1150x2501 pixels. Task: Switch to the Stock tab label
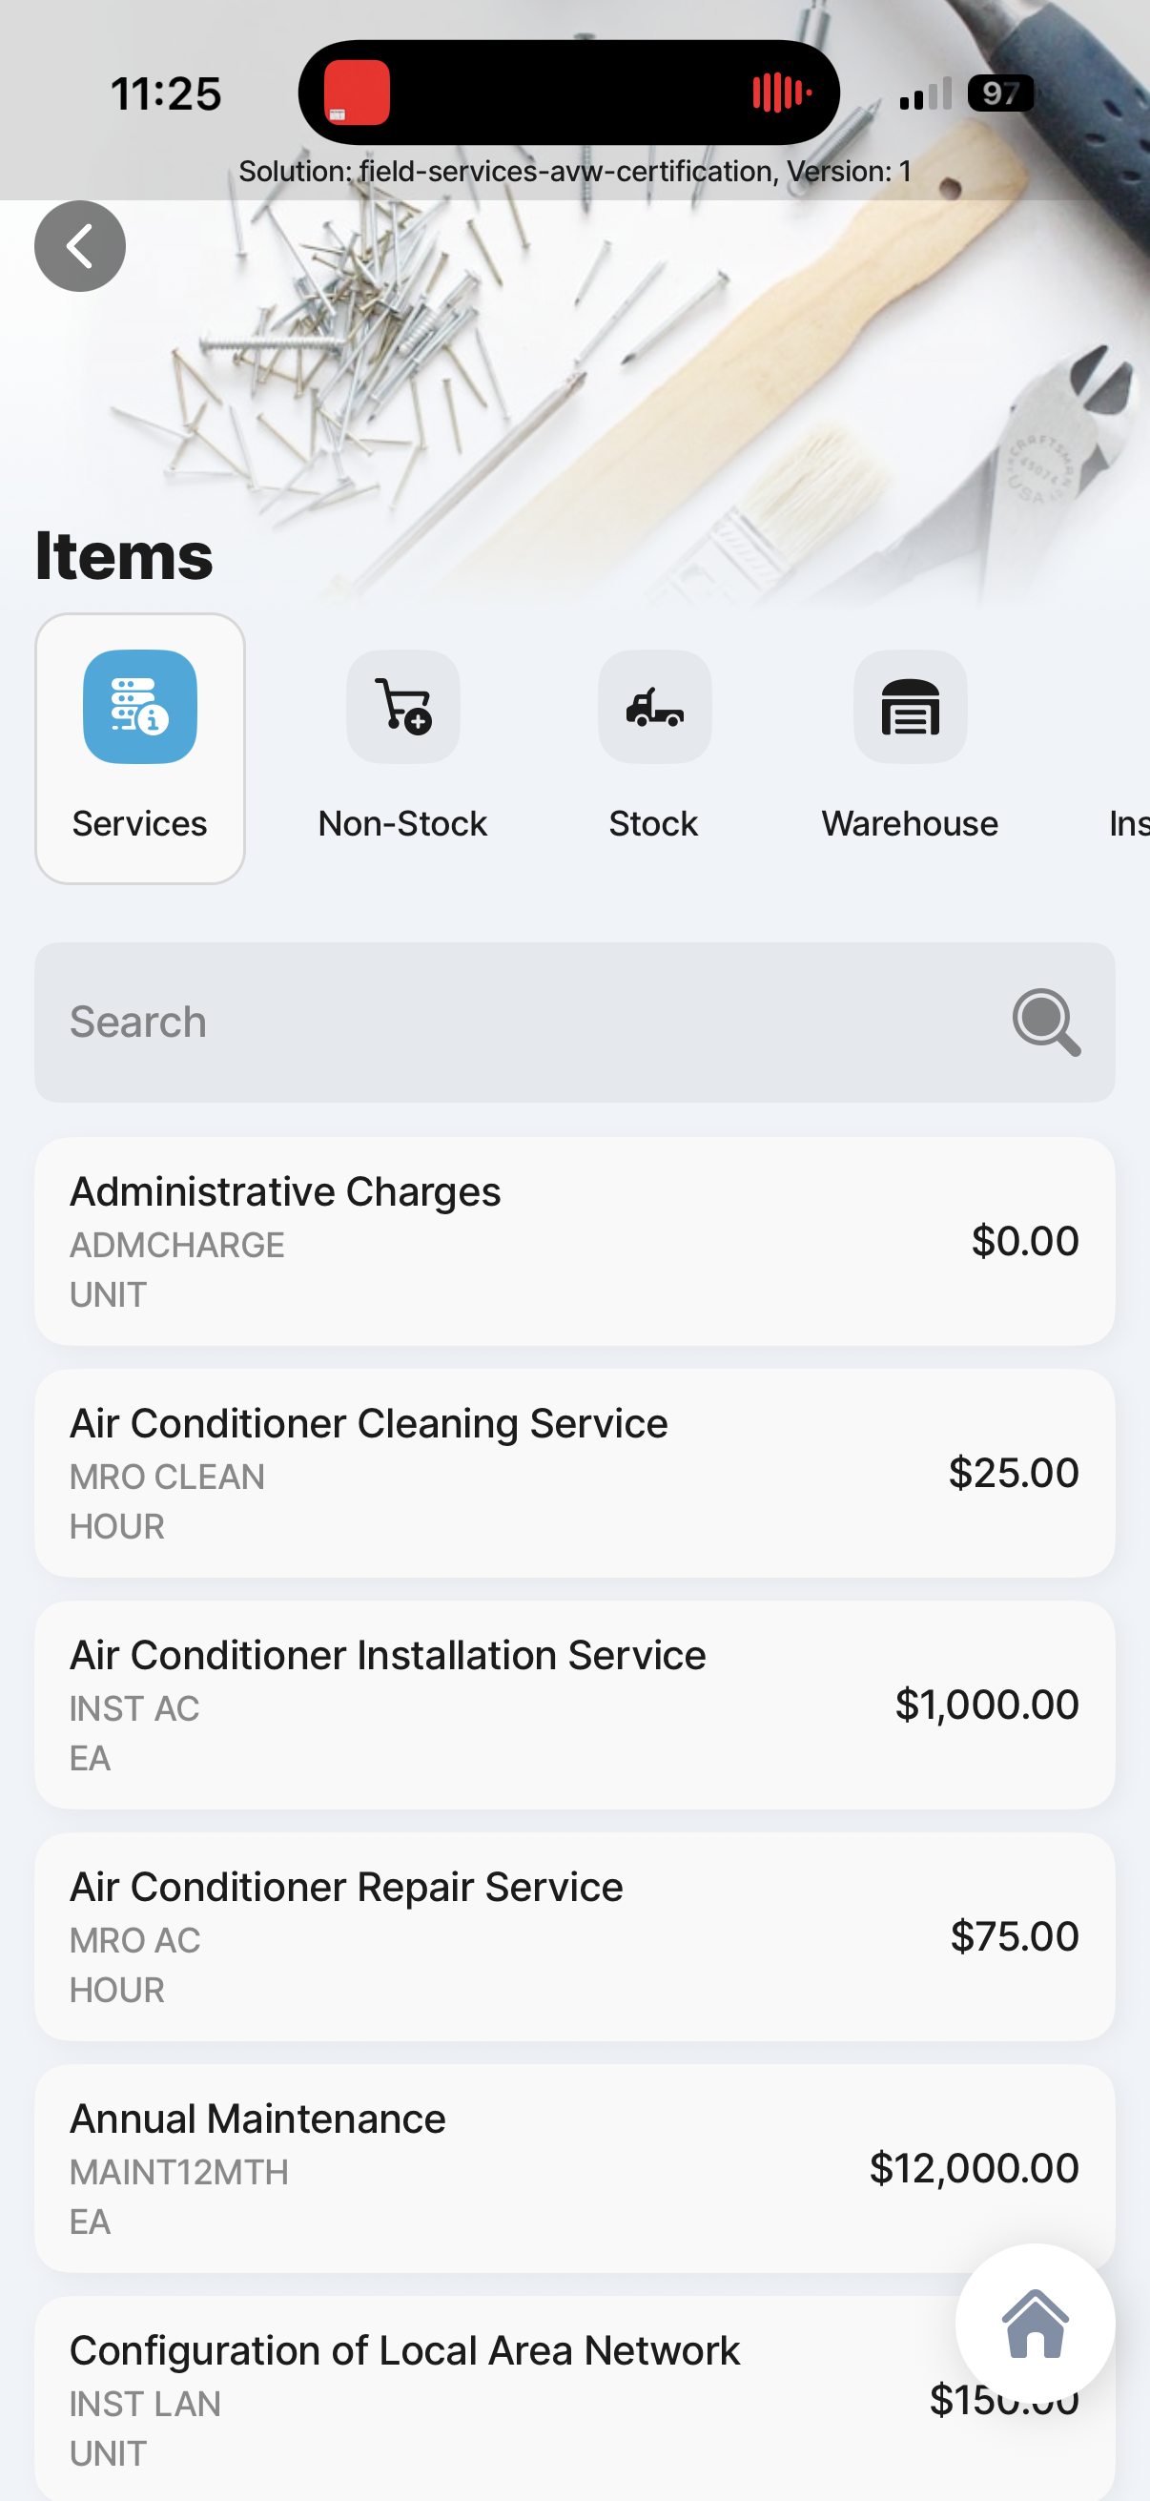(x=653, y=823)
